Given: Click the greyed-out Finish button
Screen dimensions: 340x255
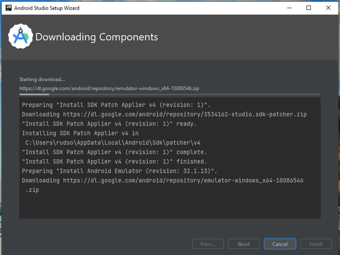Looking at the screenshot, I should click(x=316, y=244).
